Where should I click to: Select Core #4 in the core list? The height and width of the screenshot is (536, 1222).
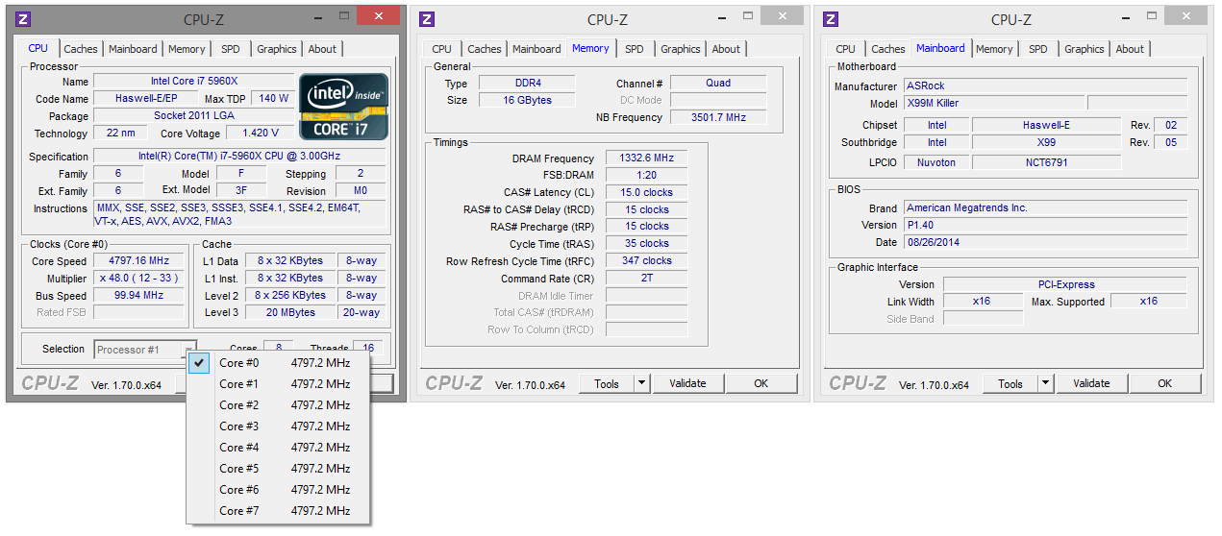(278, 447)
